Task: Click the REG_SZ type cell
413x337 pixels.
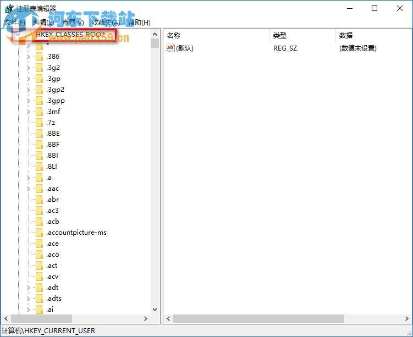Action: click(285, 48)
